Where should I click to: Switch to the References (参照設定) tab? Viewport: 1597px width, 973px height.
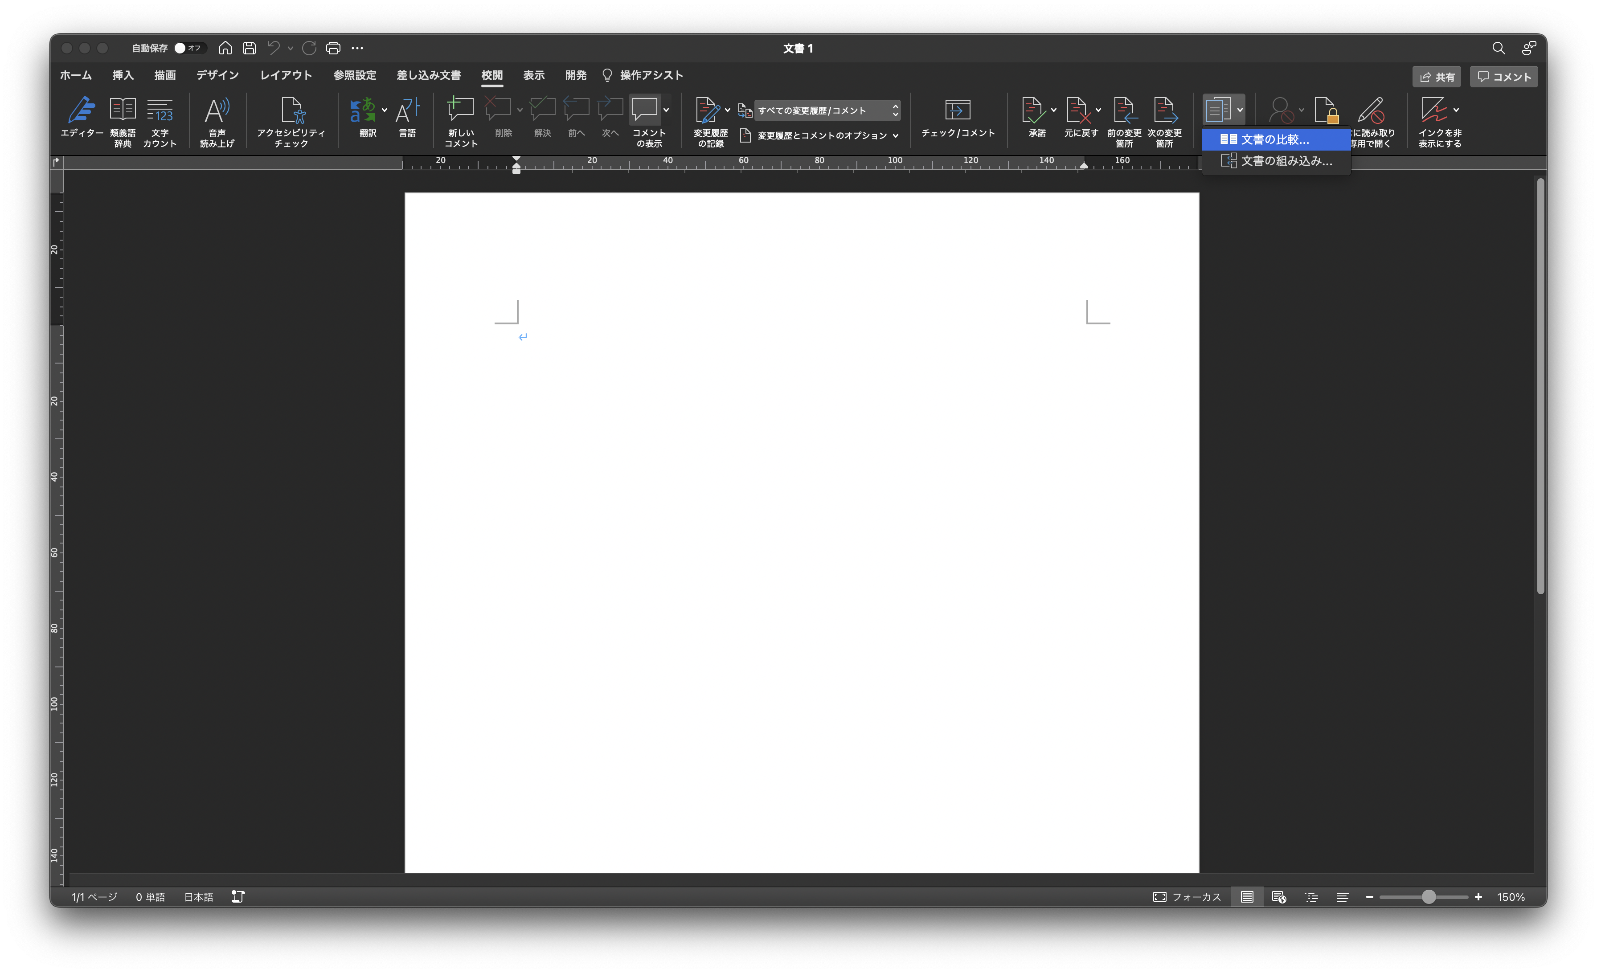[355, 75]
